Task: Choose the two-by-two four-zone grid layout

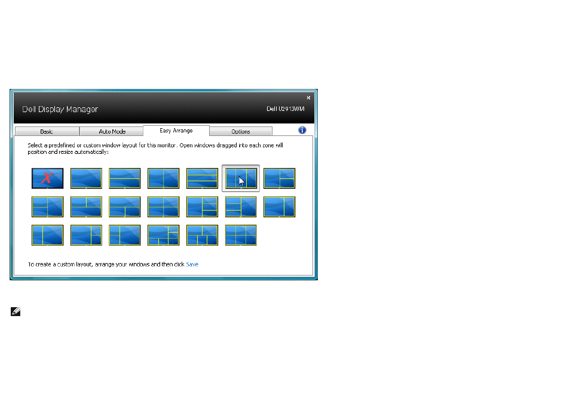Action: tap(164, 206)
